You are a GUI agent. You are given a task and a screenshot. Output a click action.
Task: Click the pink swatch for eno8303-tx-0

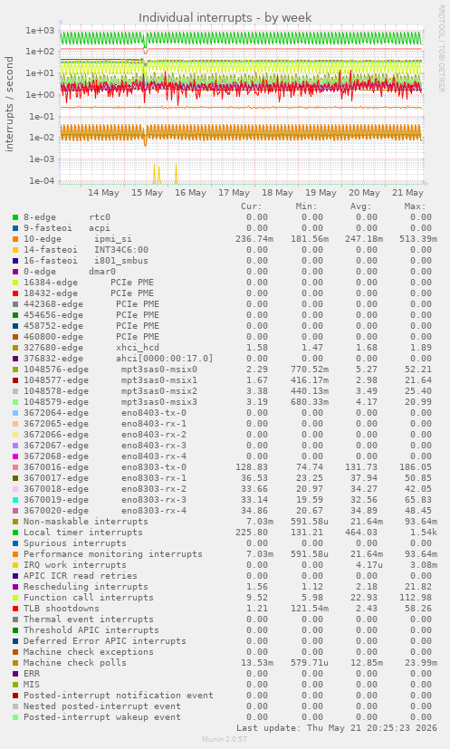click(x=15, y=467)
